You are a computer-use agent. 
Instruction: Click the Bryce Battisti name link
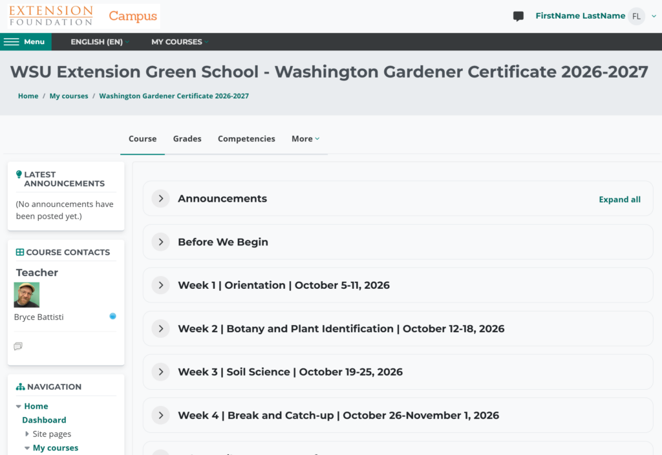click(39, 317)
